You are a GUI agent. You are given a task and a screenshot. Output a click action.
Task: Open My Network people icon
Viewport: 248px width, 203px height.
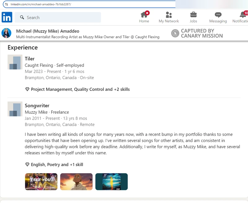point(169,15)
